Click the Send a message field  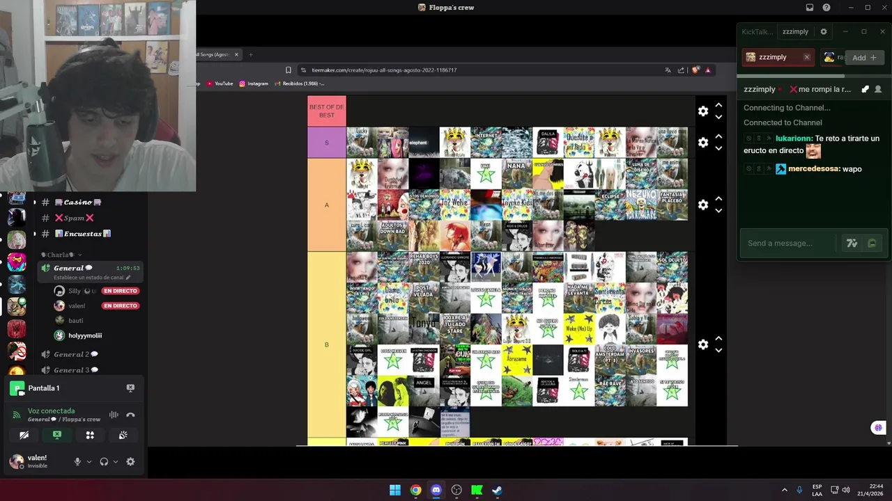[x=788, y=243]
